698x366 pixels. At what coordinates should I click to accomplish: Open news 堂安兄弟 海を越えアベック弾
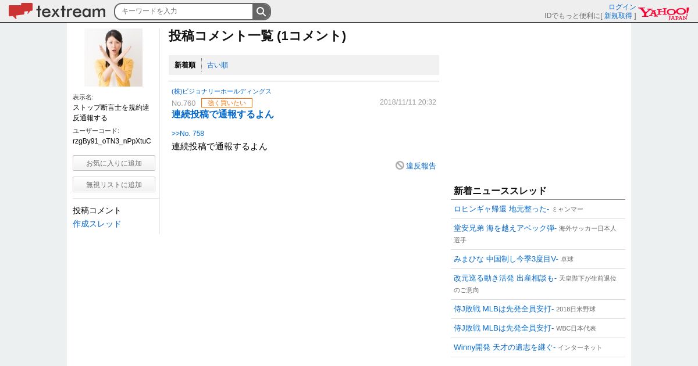505,228
